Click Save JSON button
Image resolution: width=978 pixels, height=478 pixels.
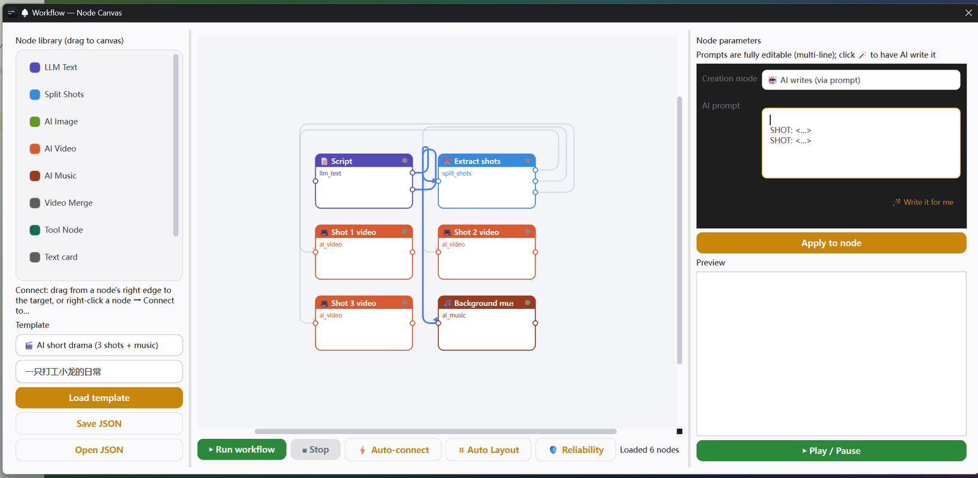[99, 424]
